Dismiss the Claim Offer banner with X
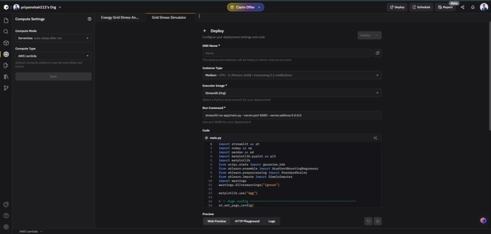The image size is (491, 234). click(259, 7)
